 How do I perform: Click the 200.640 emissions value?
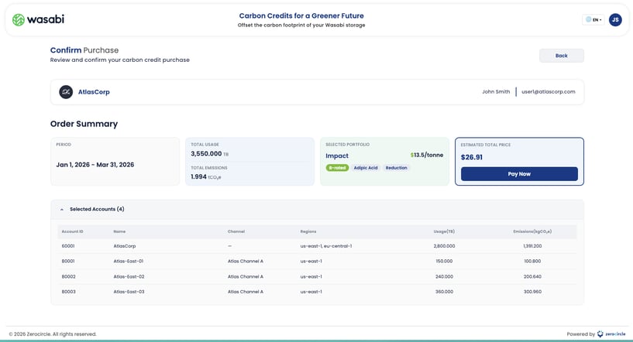532,277
